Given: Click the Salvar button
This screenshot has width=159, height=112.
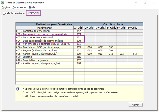Looking at the screenshot, I should 135,105.
